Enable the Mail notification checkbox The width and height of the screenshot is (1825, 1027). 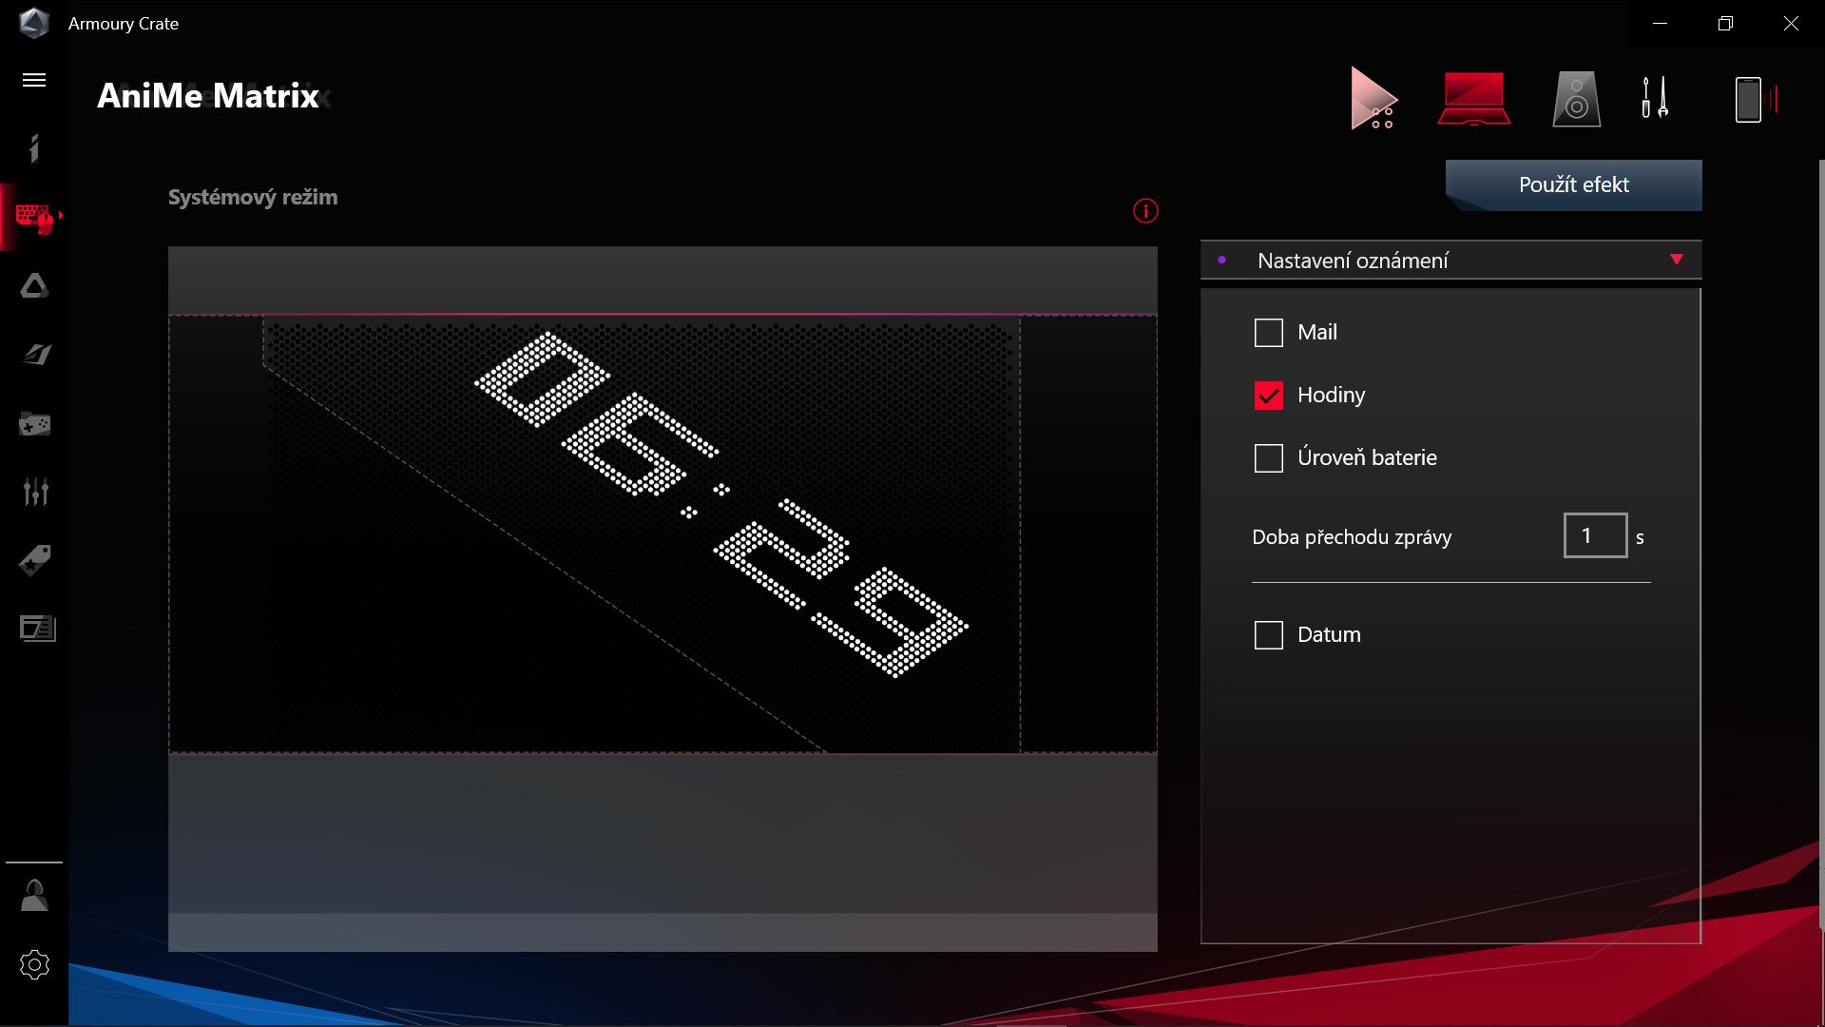(1268, 333)
